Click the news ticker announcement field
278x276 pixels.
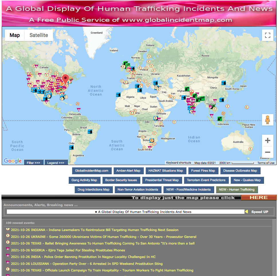[125, 212]
